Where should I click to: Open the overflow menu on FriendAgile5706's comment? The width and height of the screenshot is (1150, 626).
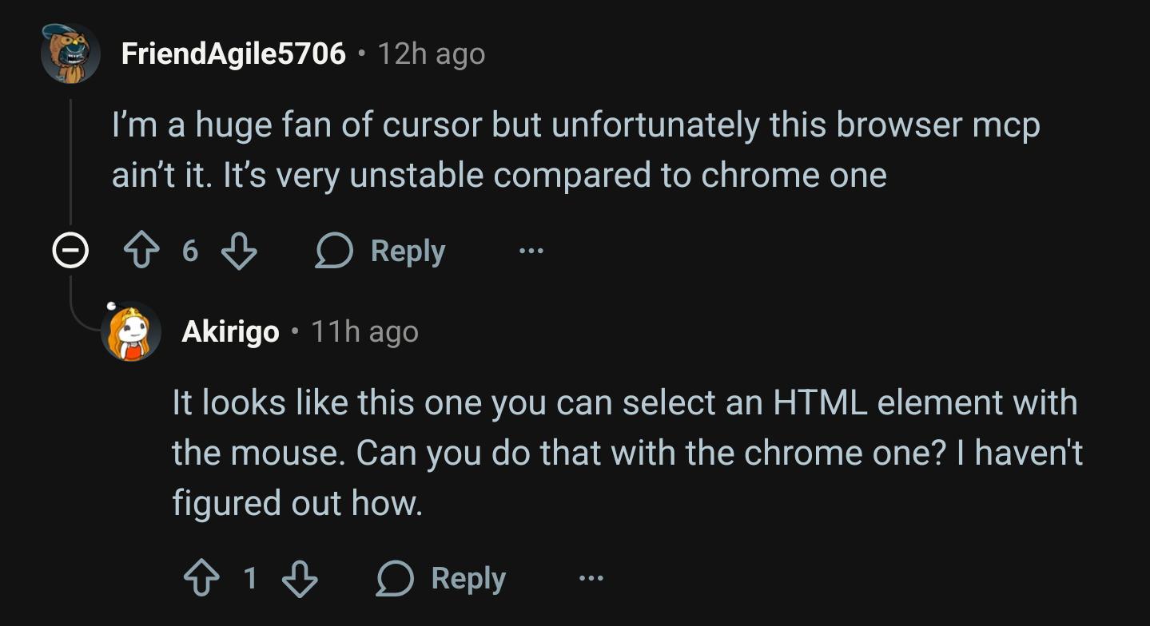point(531,250)
